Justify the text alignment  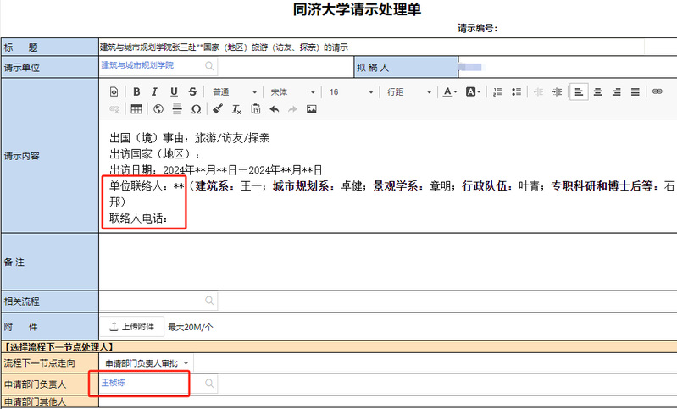635,91
